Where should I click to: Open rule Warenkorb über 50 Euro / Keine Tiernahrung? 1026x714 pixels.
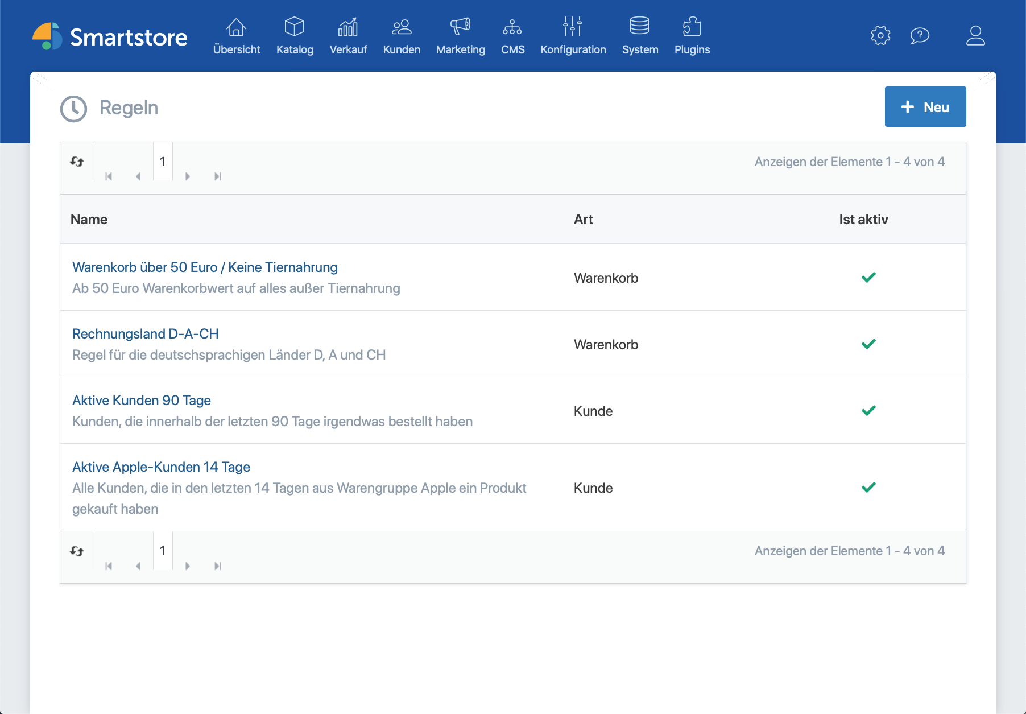(x=205, y=267)
